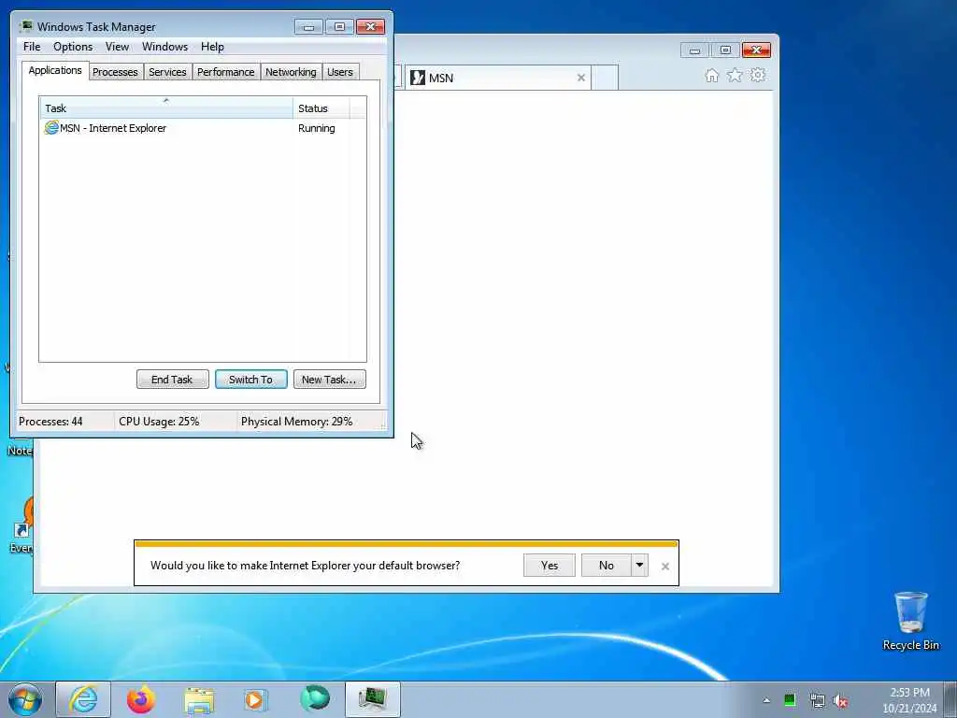Click Yes to make IE default browser
The width and height of the screenshot is (957, 718).
[x=550, y=566]
